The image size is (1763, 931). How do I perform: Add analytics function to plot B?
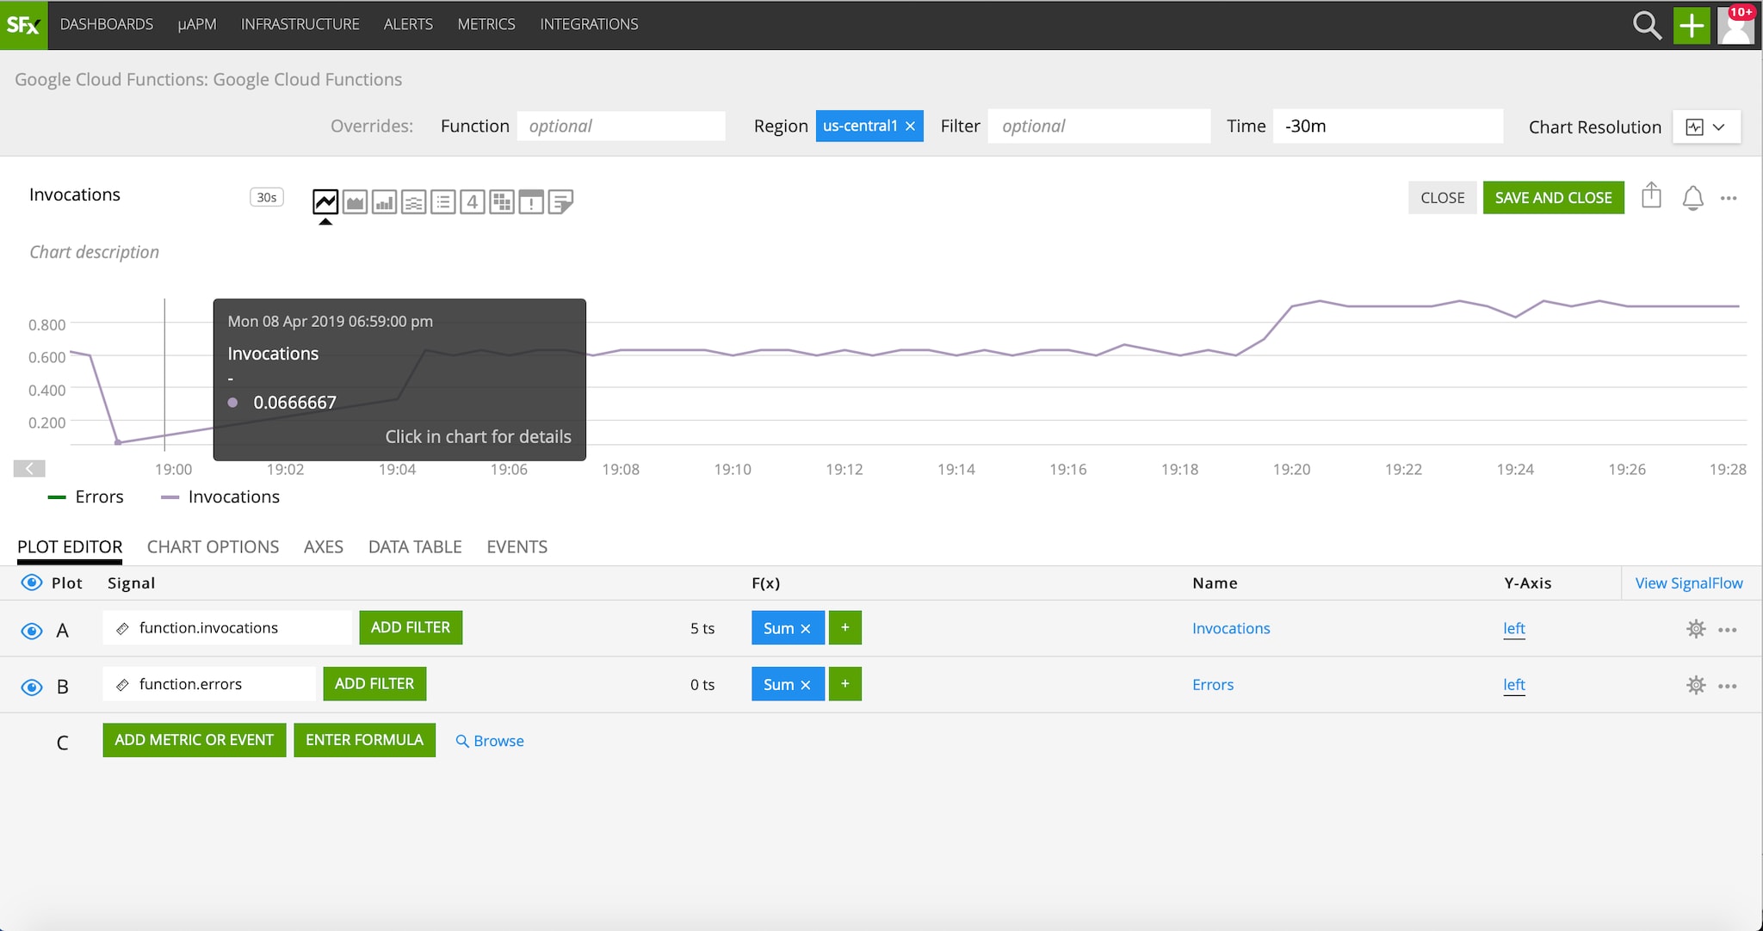pyautogui.click(x=845, y=684)
